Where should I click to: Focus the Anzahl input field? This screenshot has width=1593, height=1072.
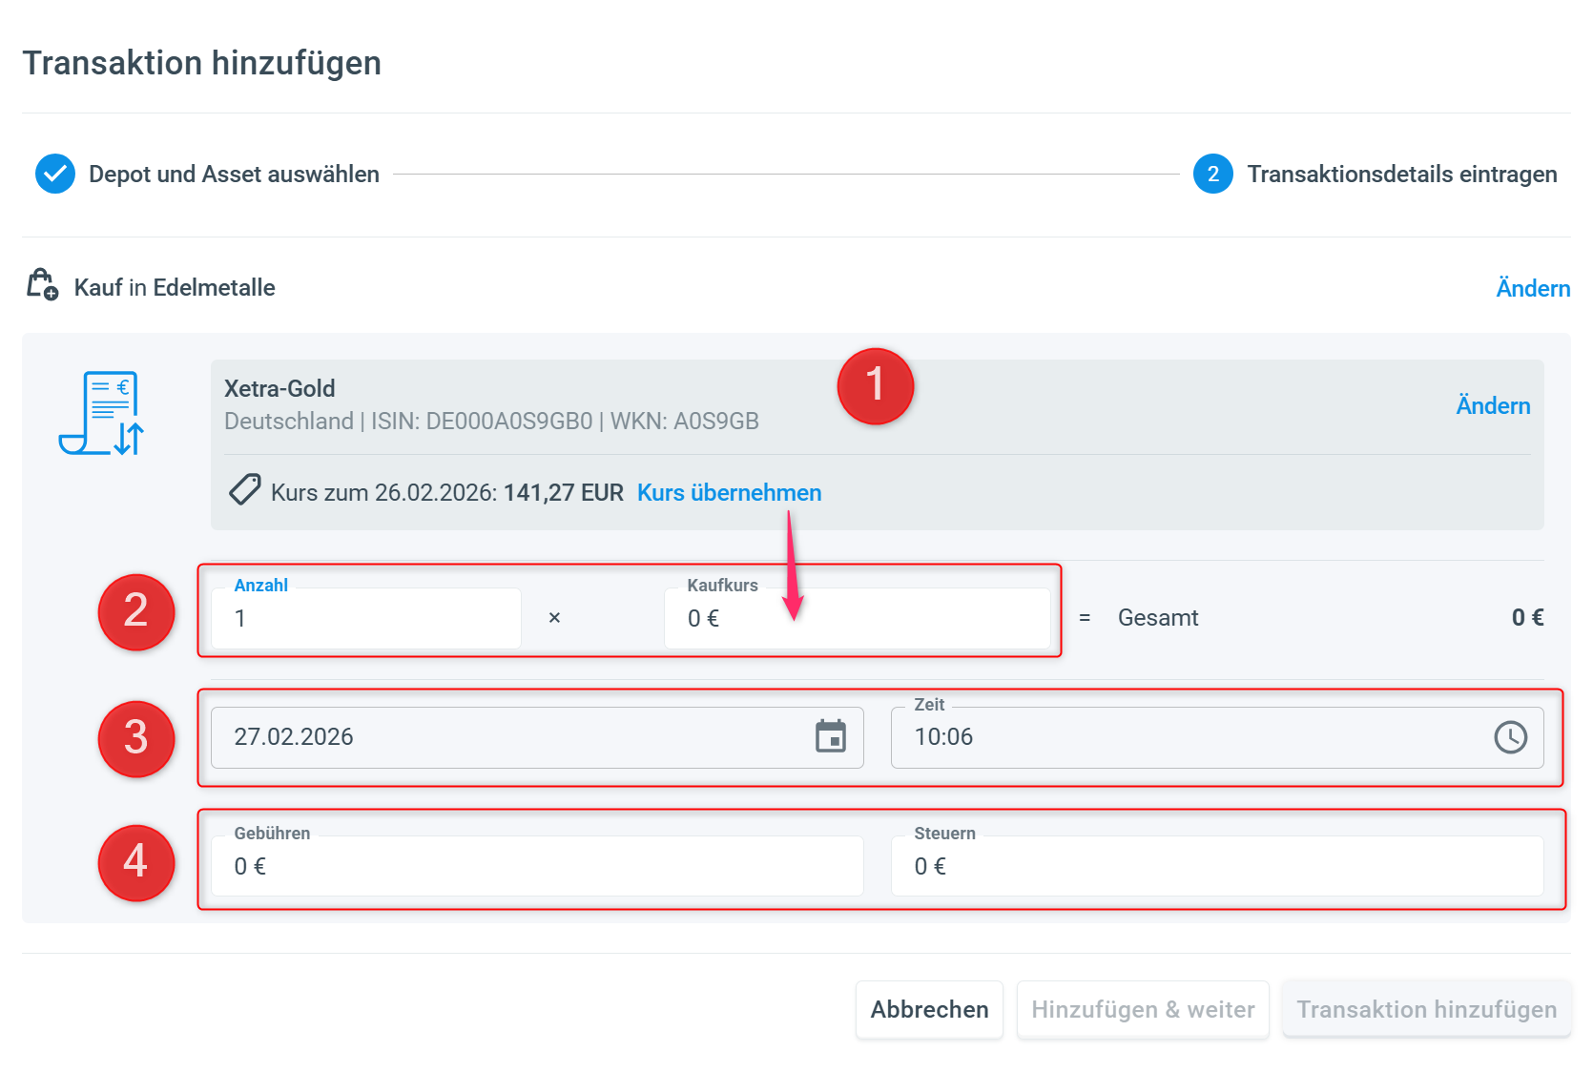coord(365,619)
